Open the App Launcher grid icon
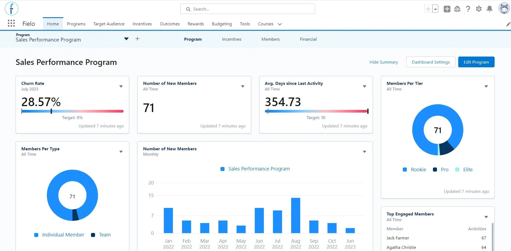 [11, 23]
